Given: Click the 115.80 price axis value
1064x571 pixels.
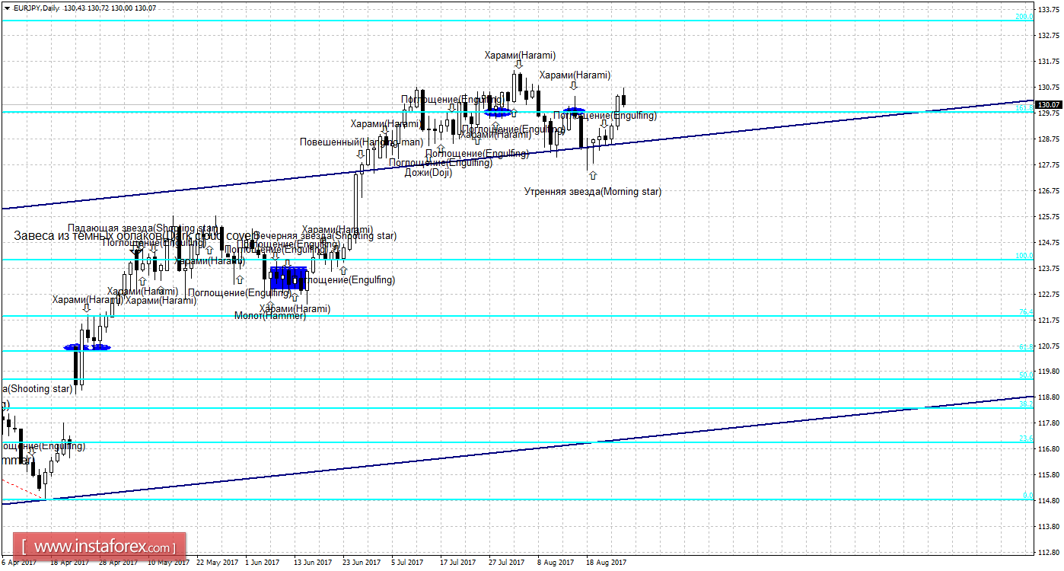Looking at the screenshot, I should tap(1049, 475).
